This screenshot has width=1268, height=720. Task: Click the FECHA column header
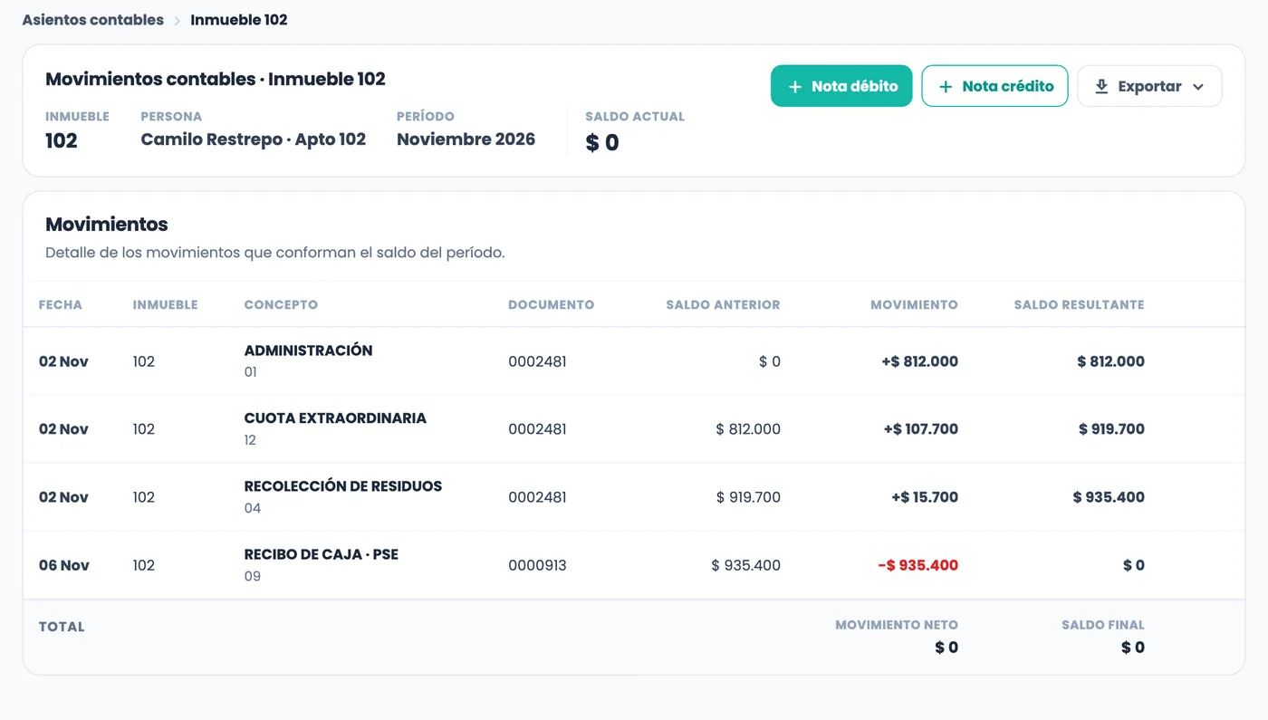point(61,305)
